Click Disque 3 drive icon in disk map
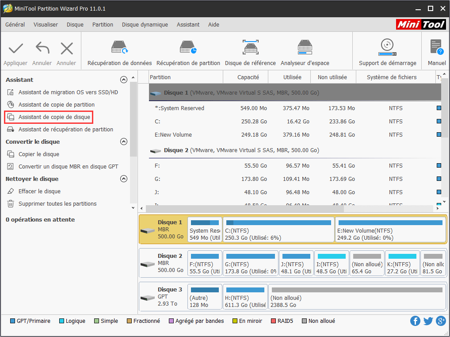 (x=148, y=298)
